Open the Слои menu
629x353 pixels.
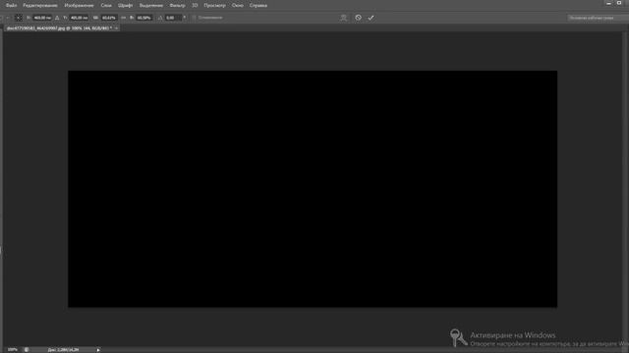point(106,6)
